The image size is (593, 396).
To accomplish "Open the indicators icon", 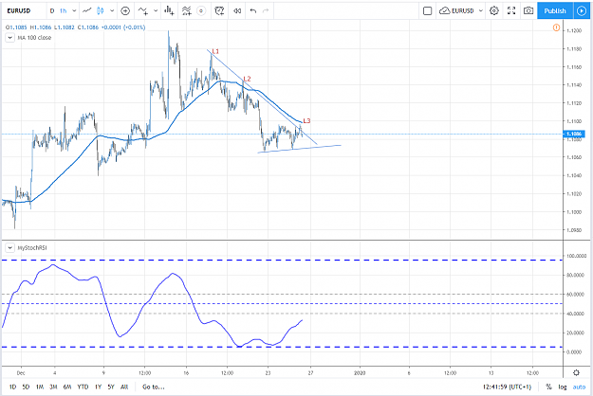I will click(x=143, y=11).
